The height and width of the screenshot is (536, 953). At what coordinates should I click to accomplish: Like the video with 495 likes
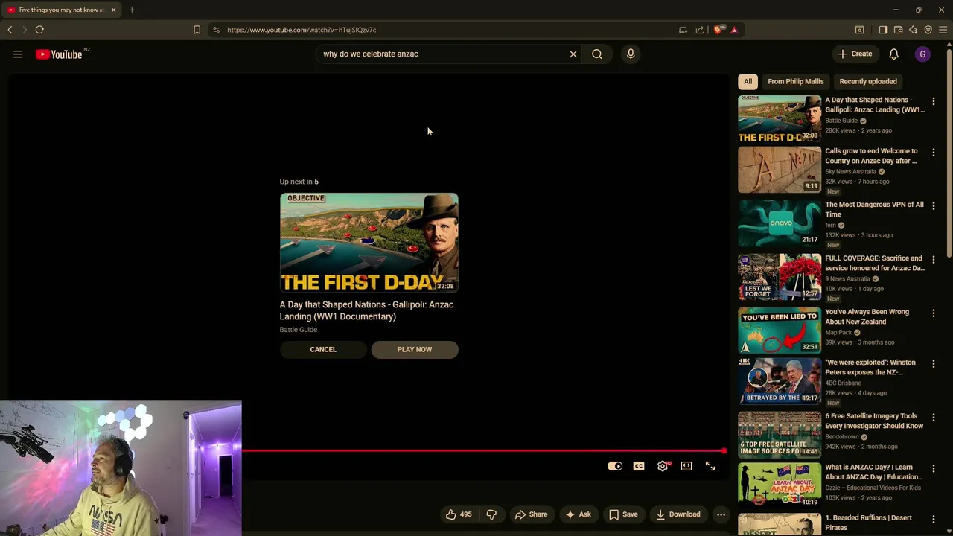tap(459, 514)
